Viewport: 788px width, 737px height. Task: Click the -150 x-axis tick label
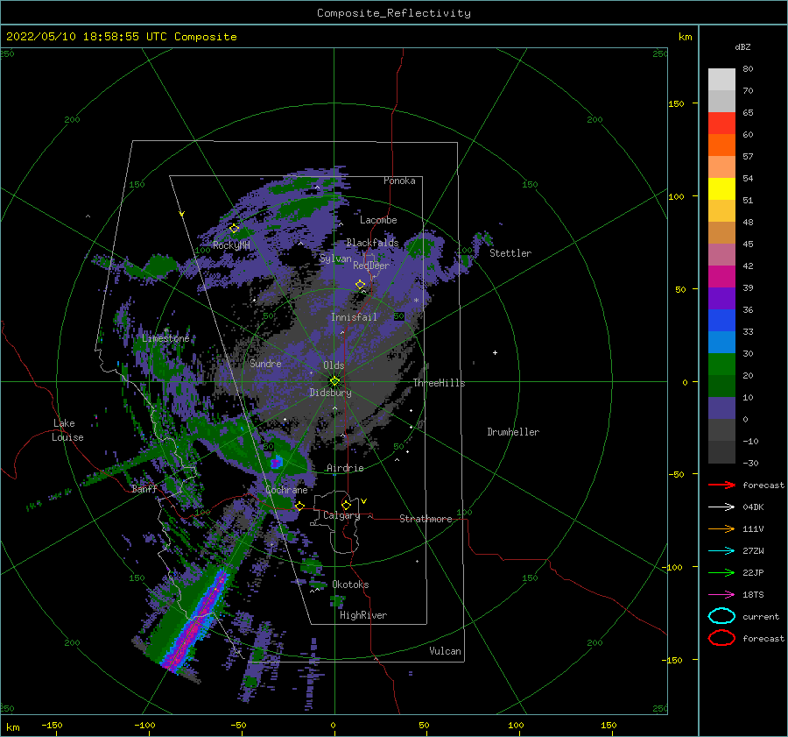[x=52, y=725]
